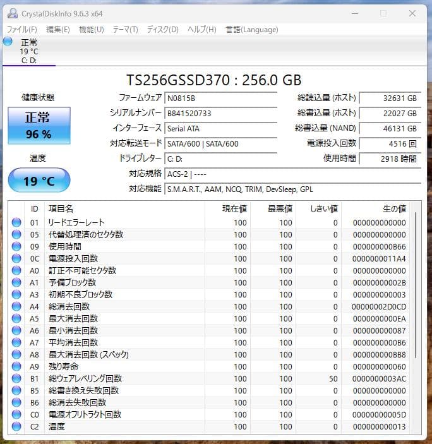Click the interface field Serial ATA

[x=221, y=129]
